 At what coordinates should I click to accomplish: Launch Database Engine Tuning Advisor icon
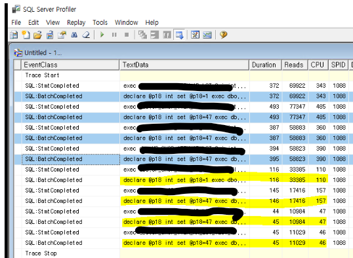pyautogui.click(x=195, y=35)
